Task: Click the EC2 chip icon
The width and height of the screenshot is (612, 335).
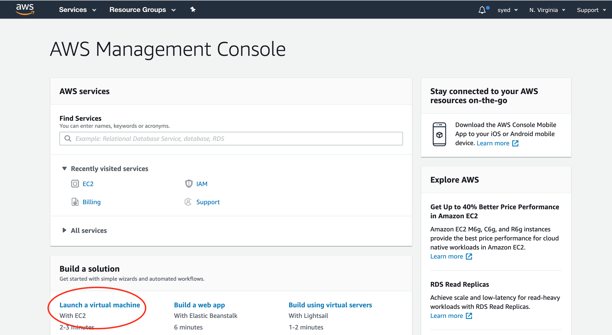Action: (x=75, y=184)
